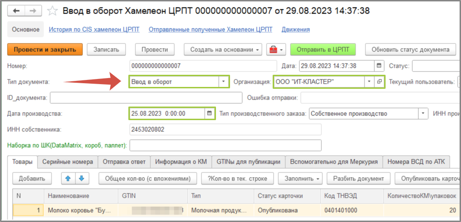Click the Наименование column header
461x222 pixels.
point(81,196)
